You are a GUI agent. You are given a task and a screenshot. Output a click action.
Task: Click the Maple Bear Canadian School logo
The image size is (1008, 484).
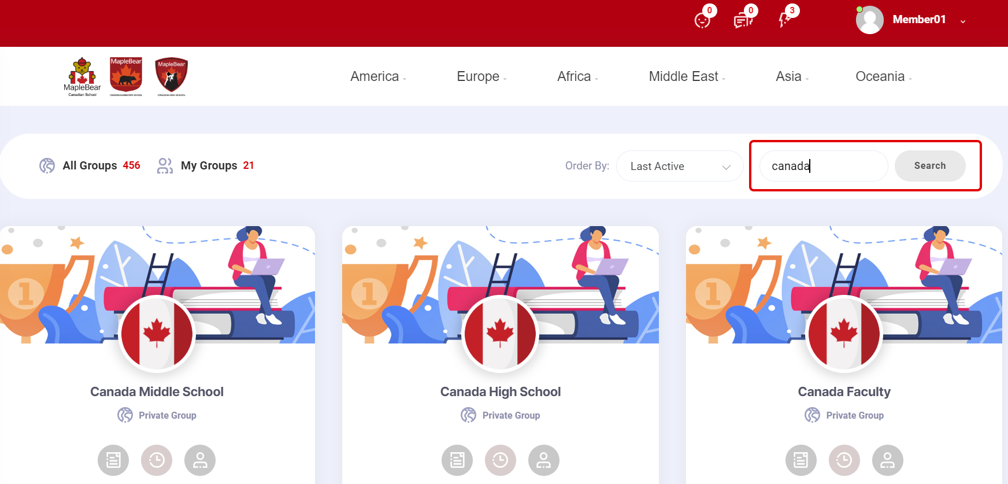click(x=82, y=77)
